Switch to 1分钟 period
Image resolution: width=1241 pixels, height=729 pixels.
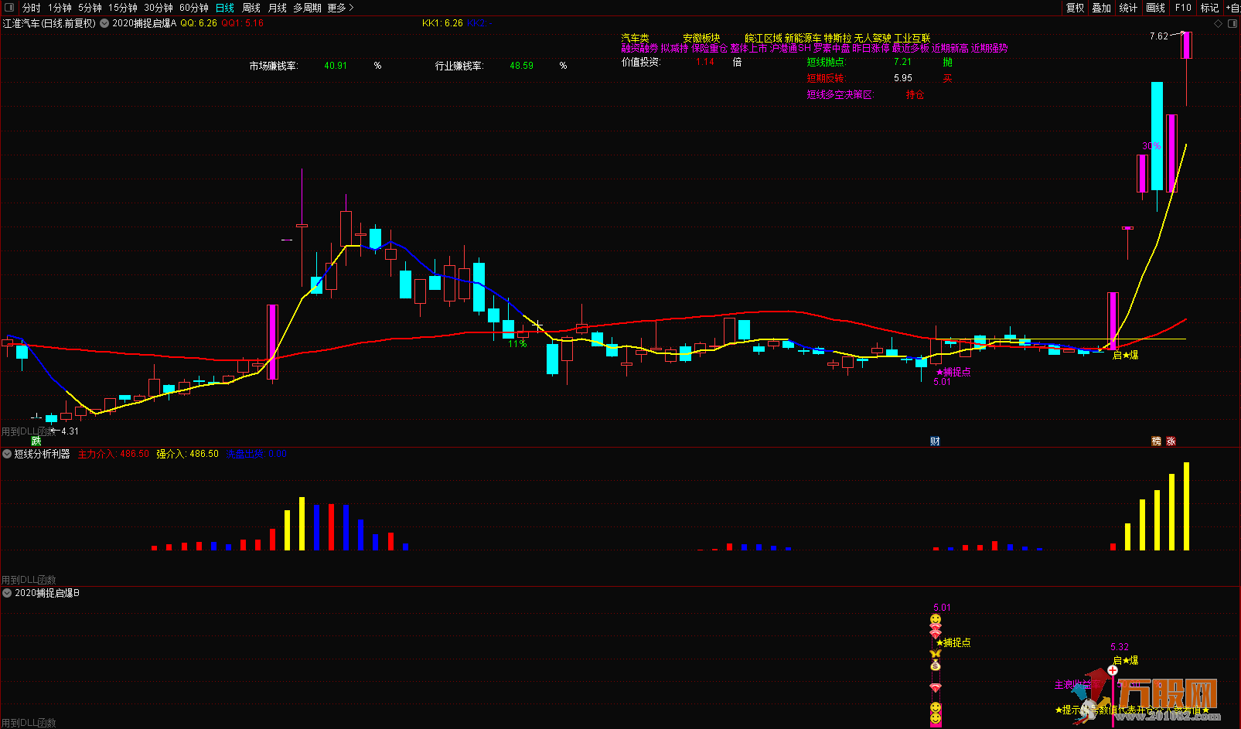pyautogui.click(x=60, y=8)
